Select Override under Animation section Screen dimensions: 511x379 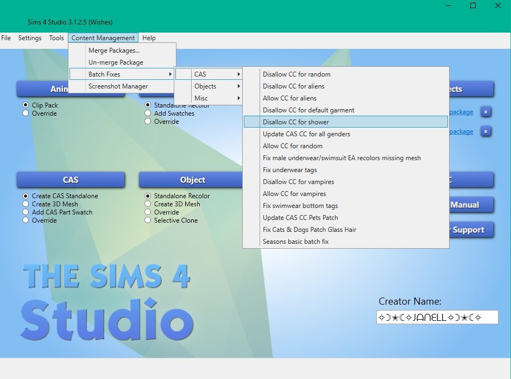click(26, 113)
